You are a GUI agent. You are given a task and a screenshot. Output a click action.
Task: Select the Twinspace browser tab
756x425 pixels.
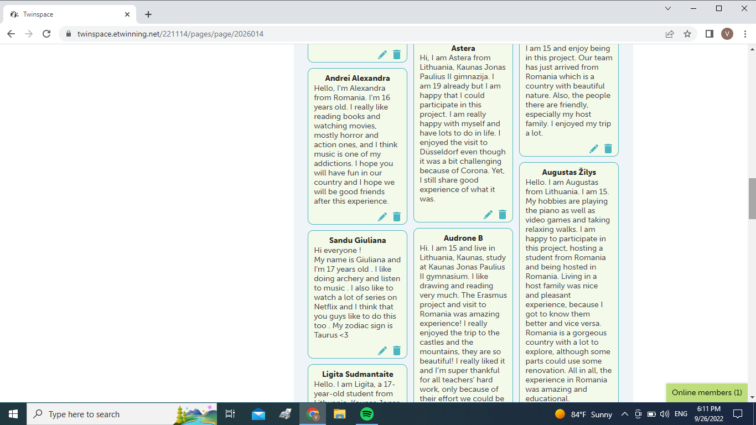click(70, 14)
